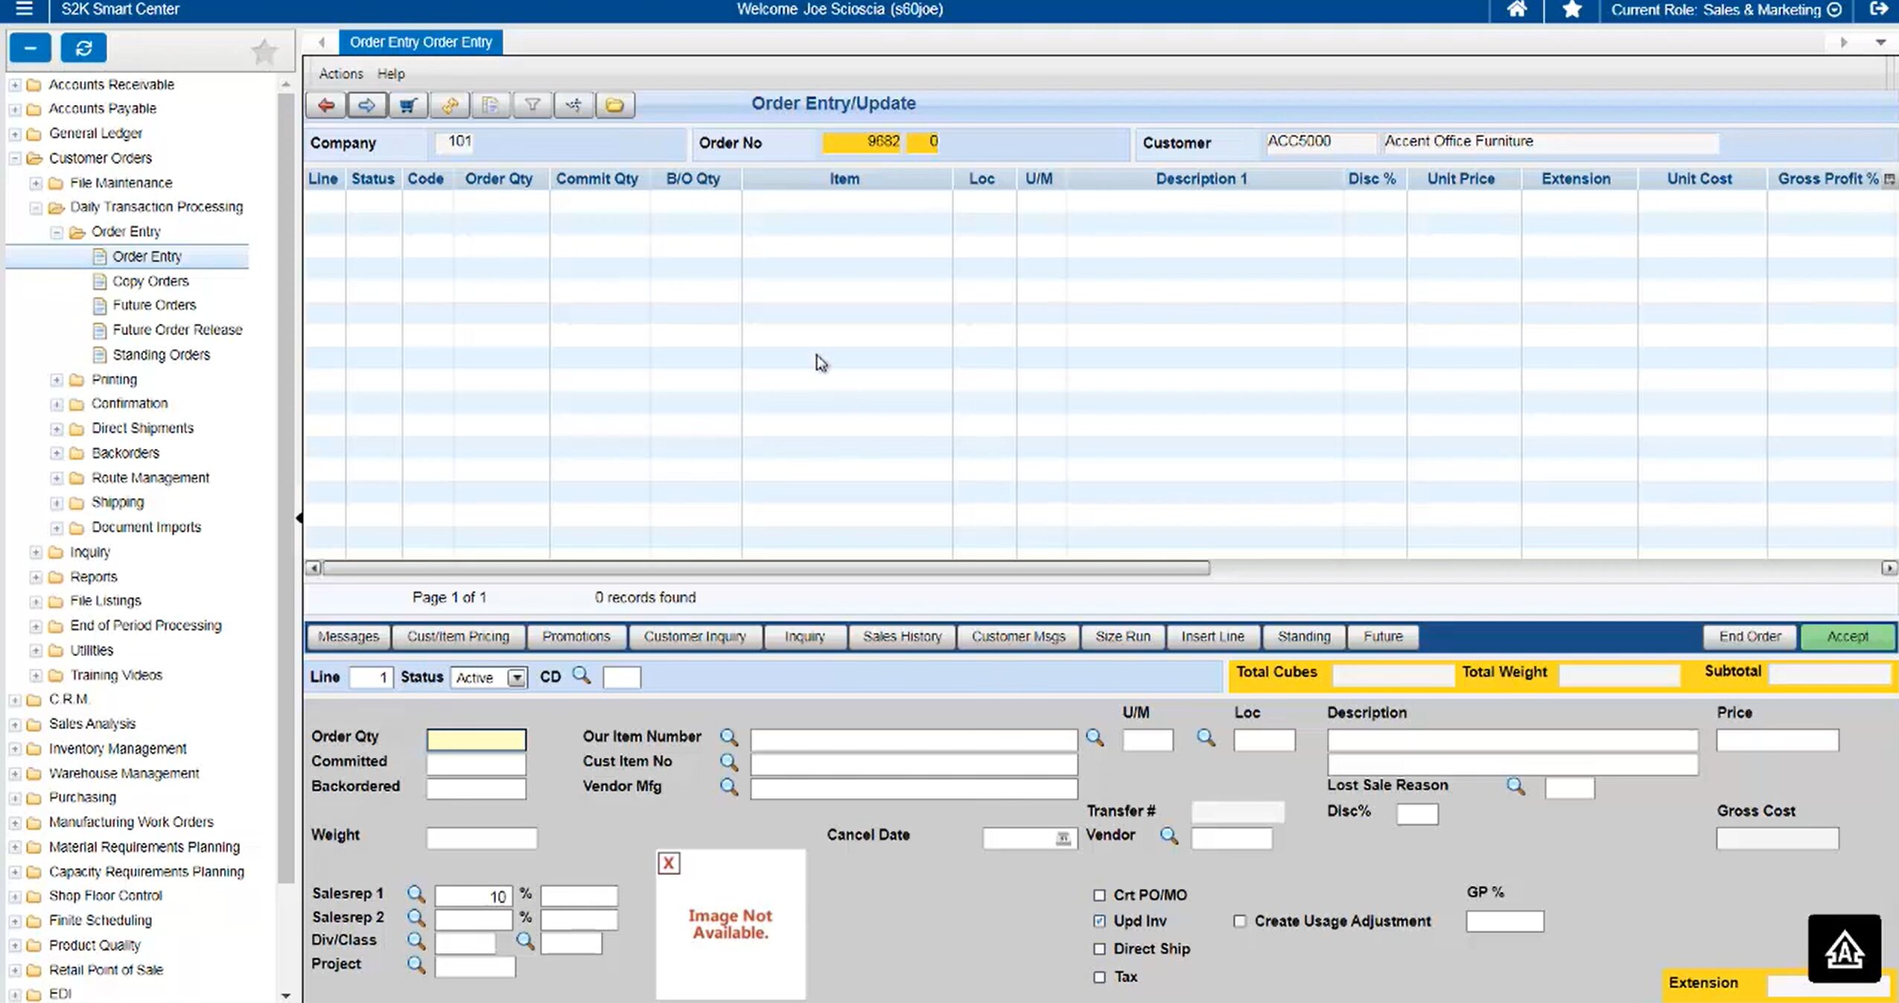The width and height of the screenshot is (1899, 1003).
Task: Open the Status Active dropdown
Action: [x=516, y=678]
